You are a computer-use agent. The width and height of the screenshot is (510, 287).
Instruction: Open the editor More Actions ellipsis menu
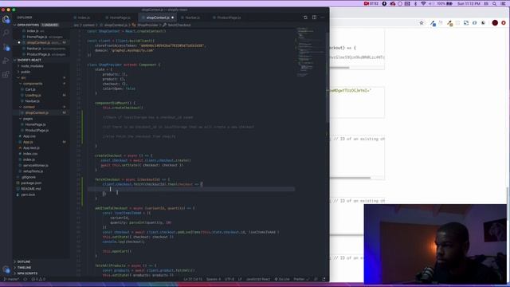click(x=323, y=18)
